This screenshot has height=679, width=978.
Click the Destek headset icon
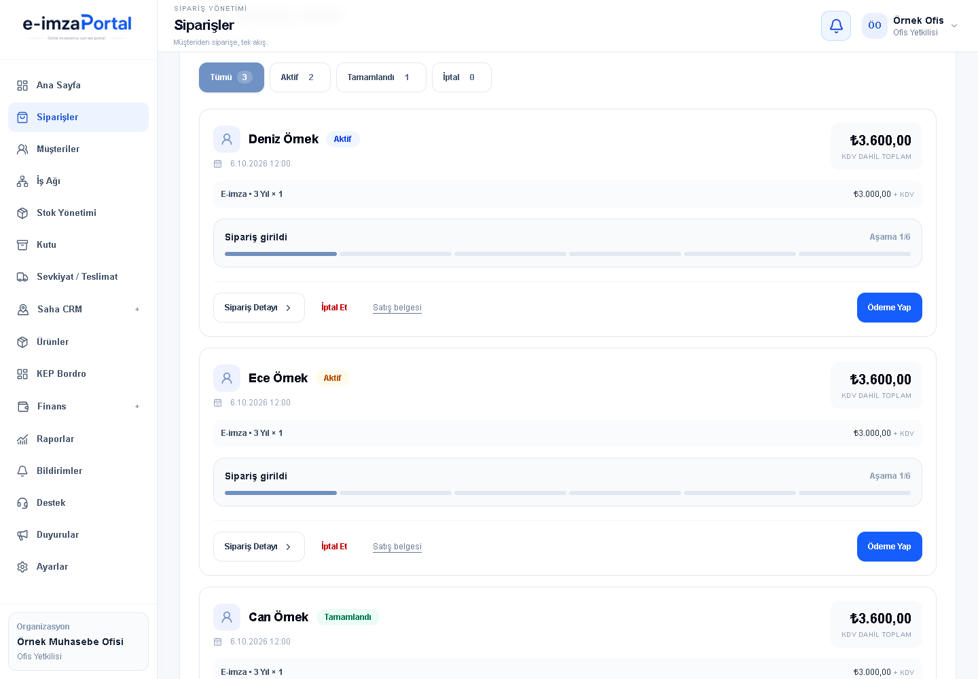point(22,503)
